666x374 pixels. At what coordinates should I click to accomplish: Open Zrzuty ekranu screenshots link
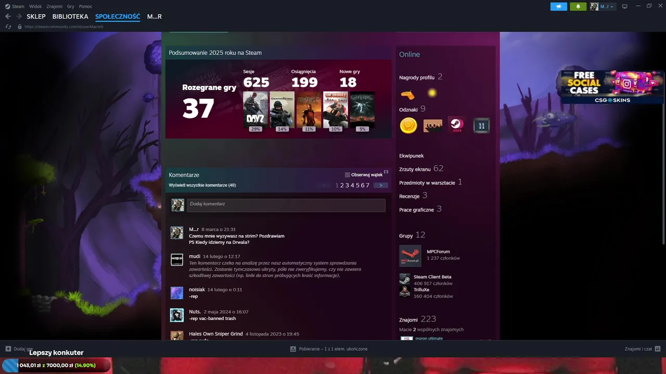pos(415,169)
